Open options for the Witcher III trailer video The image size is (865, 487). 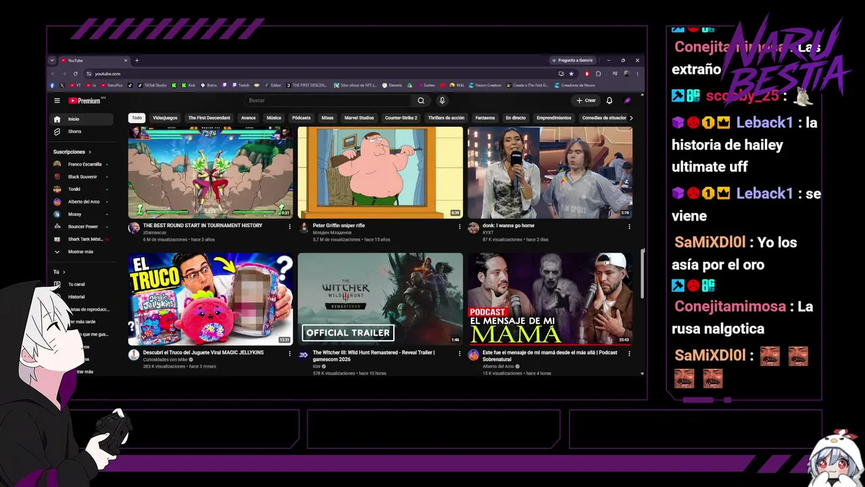pyautogui.click(x=460, y=354)
